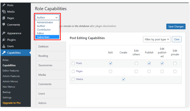190x111 pixels.
Task: Check the Pages row select-all checkbox
Action: click(x=73, y=72)
